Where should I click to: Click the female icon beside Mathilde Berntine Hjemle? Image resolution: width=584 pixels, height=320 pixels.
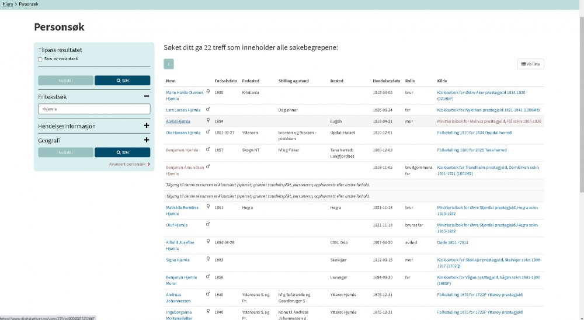tap(208, 206)
